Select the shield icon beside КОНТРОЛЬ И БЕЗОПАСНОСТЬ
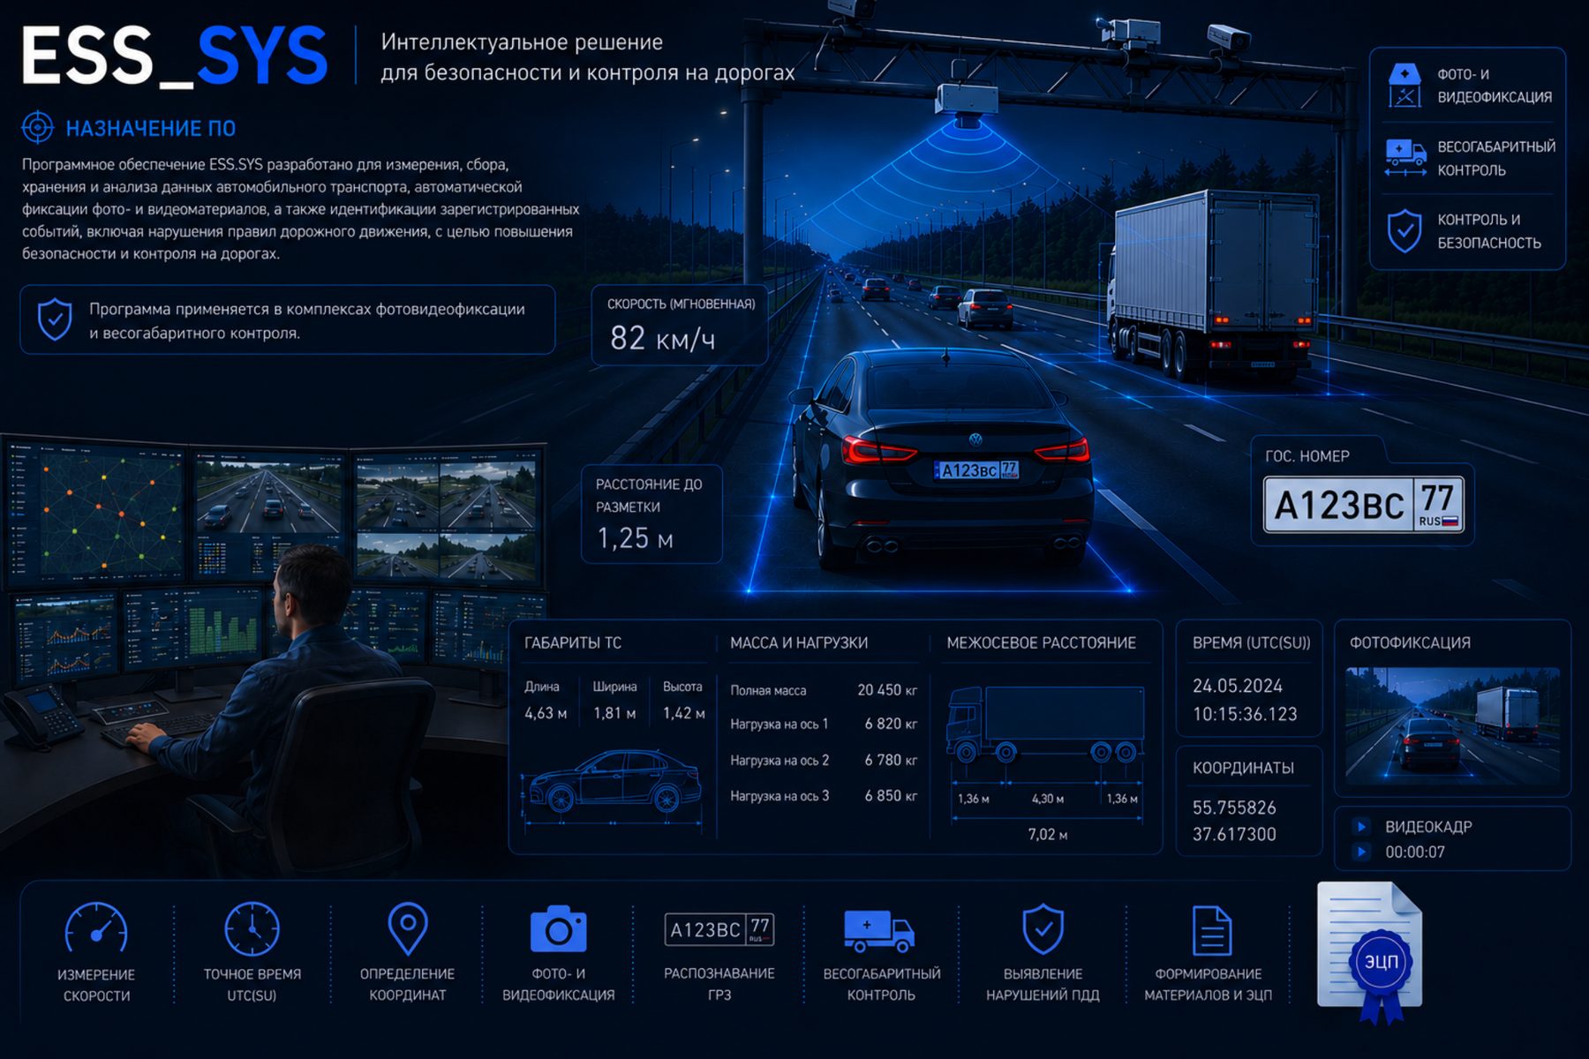Viewport: 1589px width, 1059px height. (x=1404, y=230)
